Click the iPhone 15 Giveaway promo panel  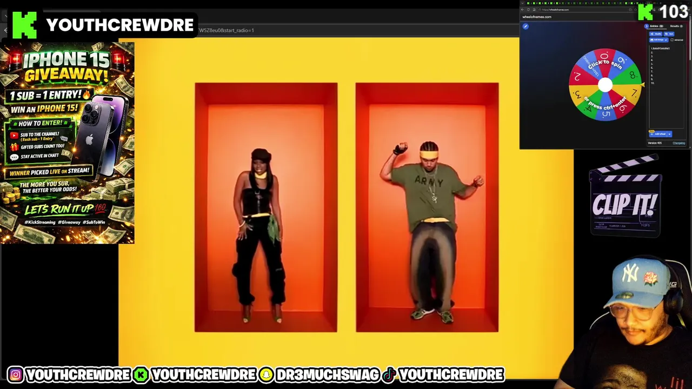click(67, 143)
